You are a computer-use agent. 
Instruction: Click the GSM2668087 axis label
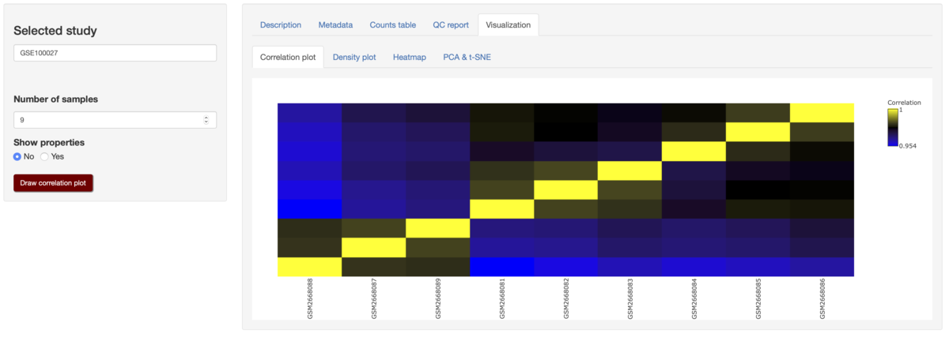point(373,300)
